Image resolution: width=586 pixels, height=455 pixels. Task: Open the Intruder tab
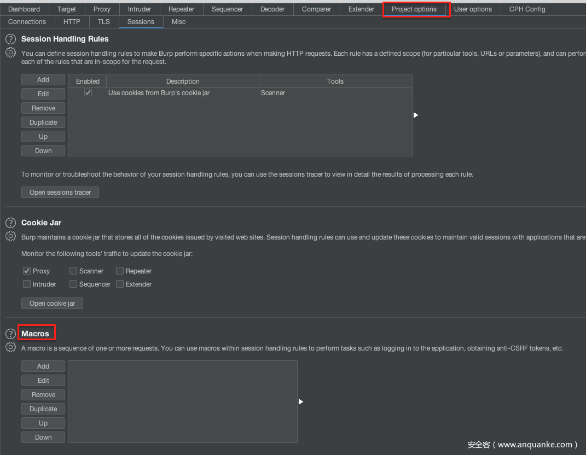[x=140, y=9]
